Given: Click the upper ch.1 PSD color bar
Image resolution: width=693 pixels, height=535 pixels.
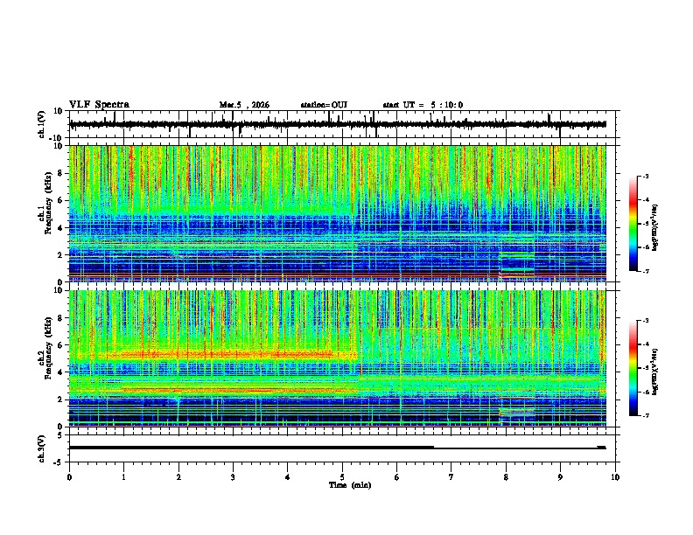Looking at the screenshot, I should click(x=633, y=224).
